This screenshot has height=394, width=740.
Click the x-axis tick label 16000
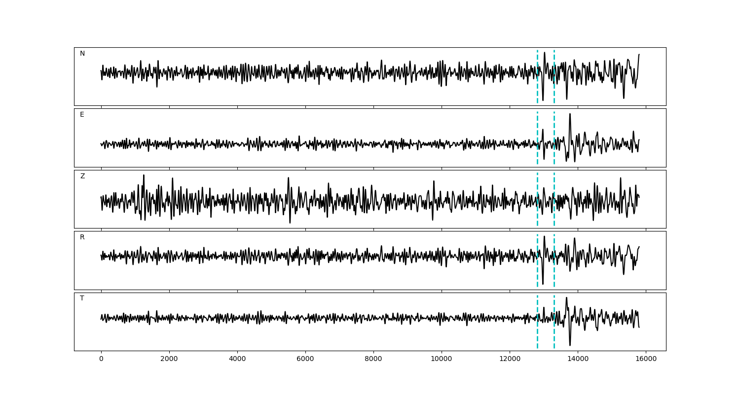tap(646, 359)
